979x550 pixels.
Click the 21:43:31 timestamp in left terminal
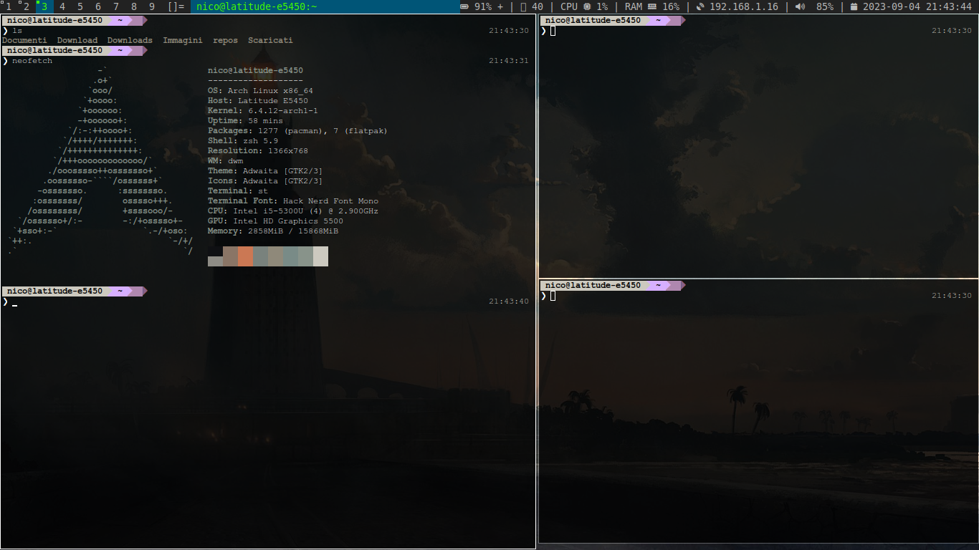click(509, 61)
